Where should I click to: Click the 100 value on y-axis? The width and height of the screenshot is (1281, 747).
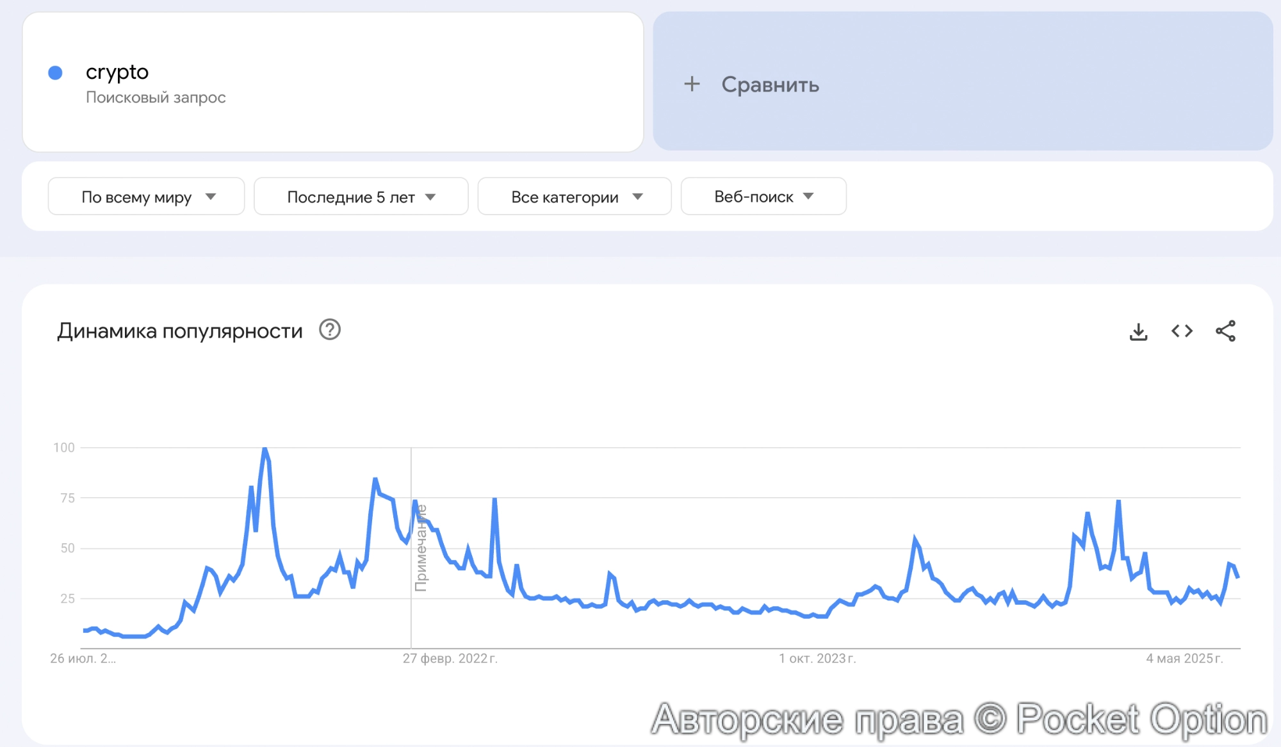[64, 448]
